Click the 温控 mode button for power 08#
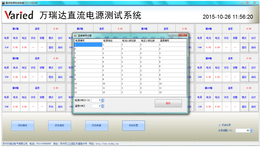Image resolution: width=261 pixels, height=149 pixels. coord(244,77)
